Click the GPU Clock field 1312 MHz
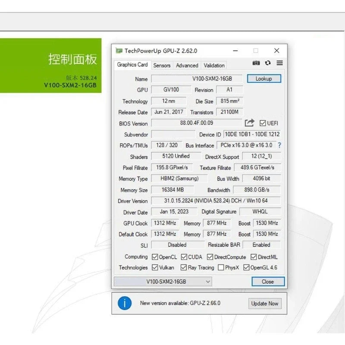 (165, 223)
